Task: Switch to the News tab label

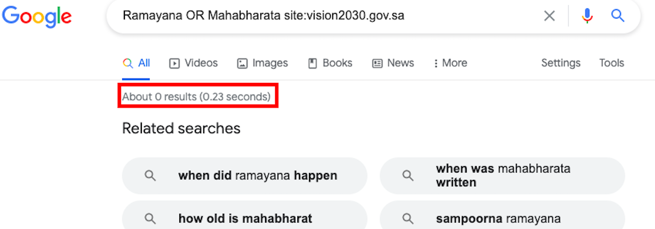Action: click(401, 63)
